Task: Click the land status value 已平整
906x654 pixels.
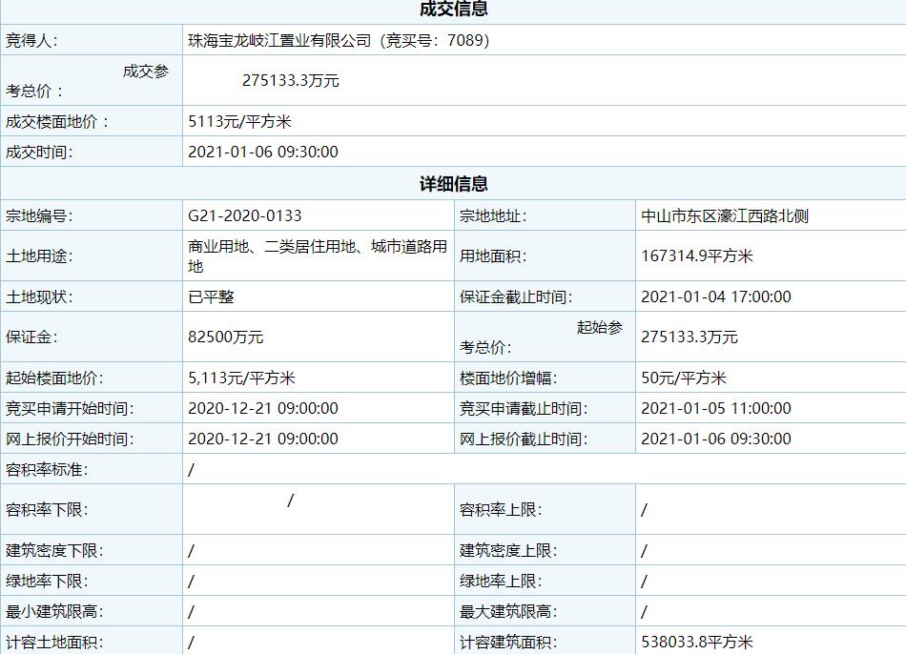Action: tap(211, 296)
